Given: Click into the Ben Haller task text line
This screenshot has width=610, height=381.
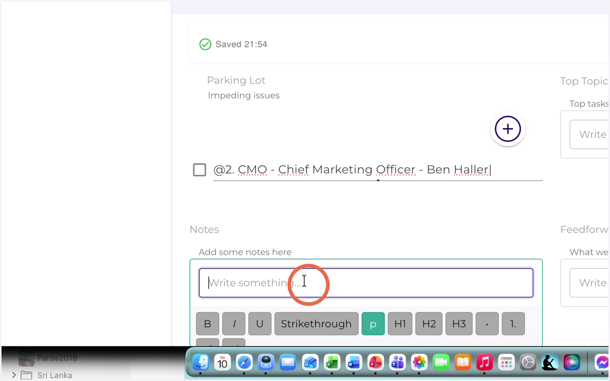Looking at the screenshot, I should point(378,170).
